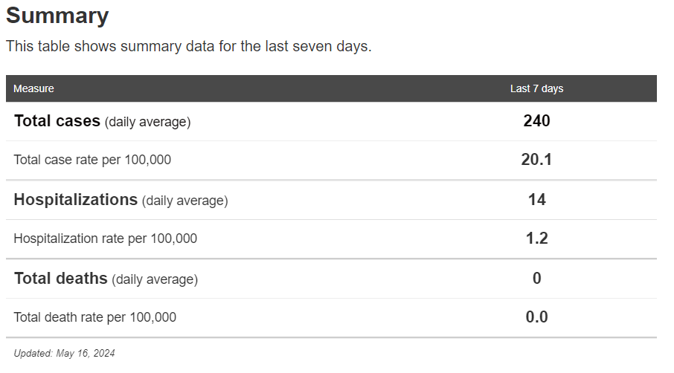
Task: Select the Hospitalization rate per 100,000 label
Action: [x=105, y=239]
